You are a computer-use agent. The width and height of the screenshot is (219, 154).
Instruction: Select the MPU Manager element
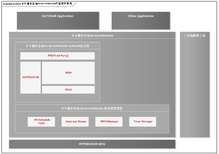click(x=109, y=121)
